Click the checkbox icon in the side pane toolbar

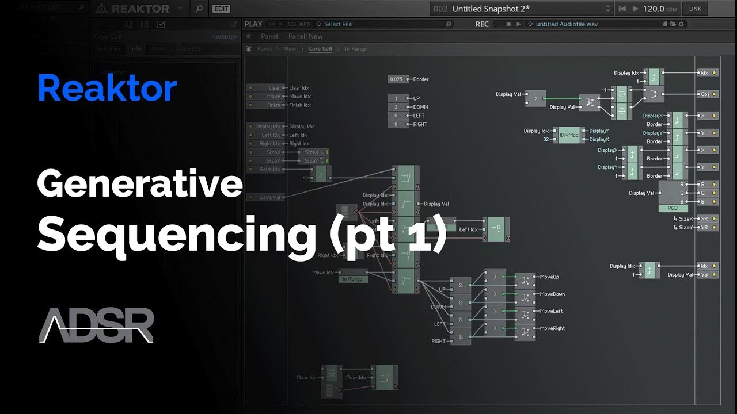point(161,24)
